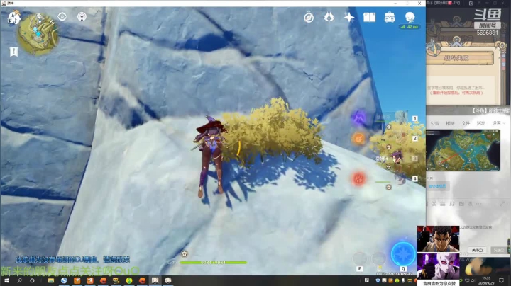The image size is (511, 286).
Task: Click the sprint button beside E
Action: click(x=379, y=258)
